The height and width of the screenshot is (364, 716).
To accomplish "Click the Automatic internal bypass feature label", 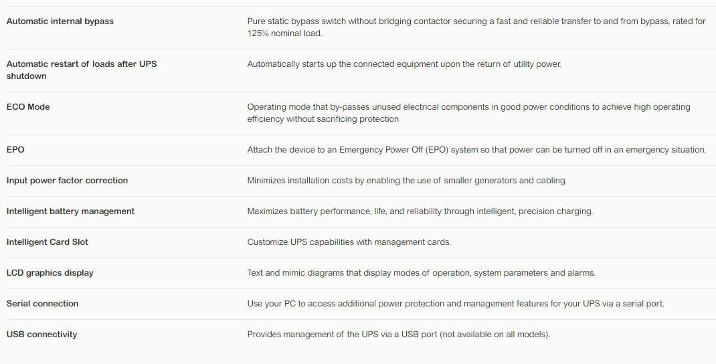I will (60, 21).
